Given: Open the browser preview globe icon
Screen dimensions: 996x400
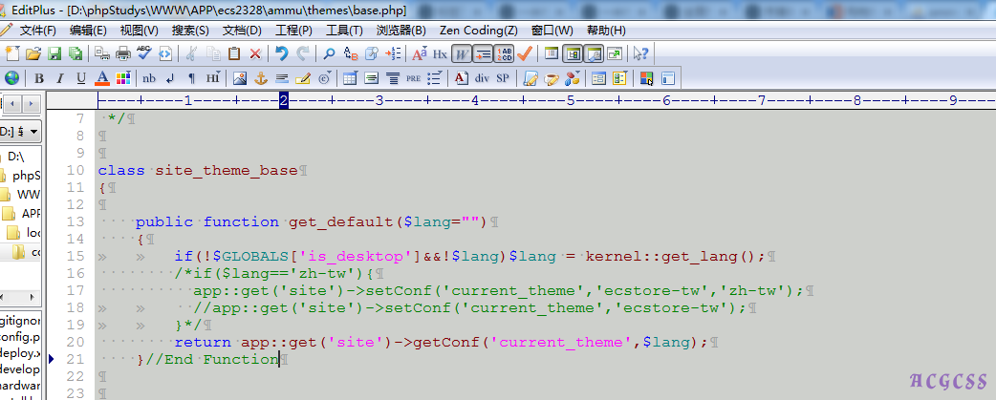Looking at the screenshot, I should click(x=11, y=78).
